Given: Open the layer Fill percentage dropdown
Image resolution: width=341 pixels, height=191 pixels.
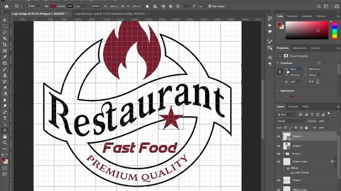Looking at the screenshot, I should [x=328, y=128].
